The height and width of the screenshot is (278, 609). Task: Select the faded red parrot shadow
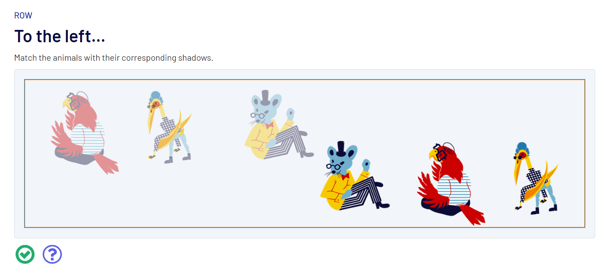tap(84, 133)
